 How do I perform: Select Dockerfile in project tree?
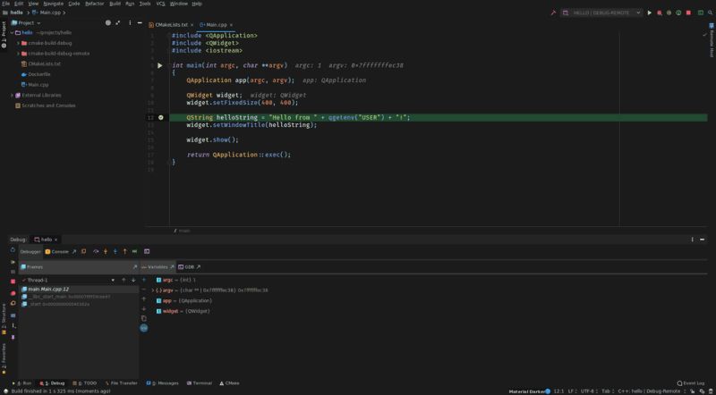pyautogui.click(x=36, y=74)
